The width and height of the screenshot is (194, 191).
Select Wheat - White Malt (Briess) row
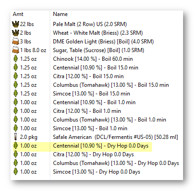point(98,33)
